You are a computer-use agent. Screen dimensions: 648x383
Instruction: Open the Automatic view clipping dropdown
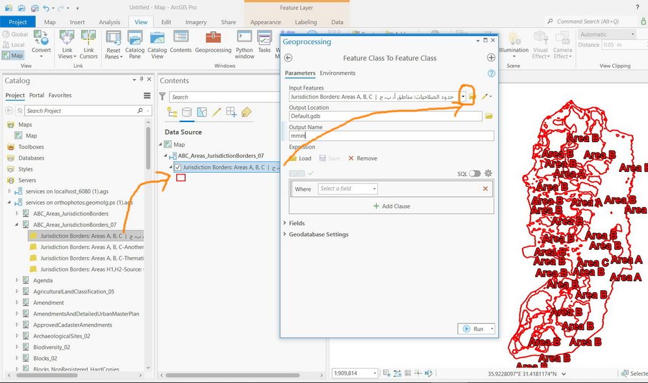(606, 34)
